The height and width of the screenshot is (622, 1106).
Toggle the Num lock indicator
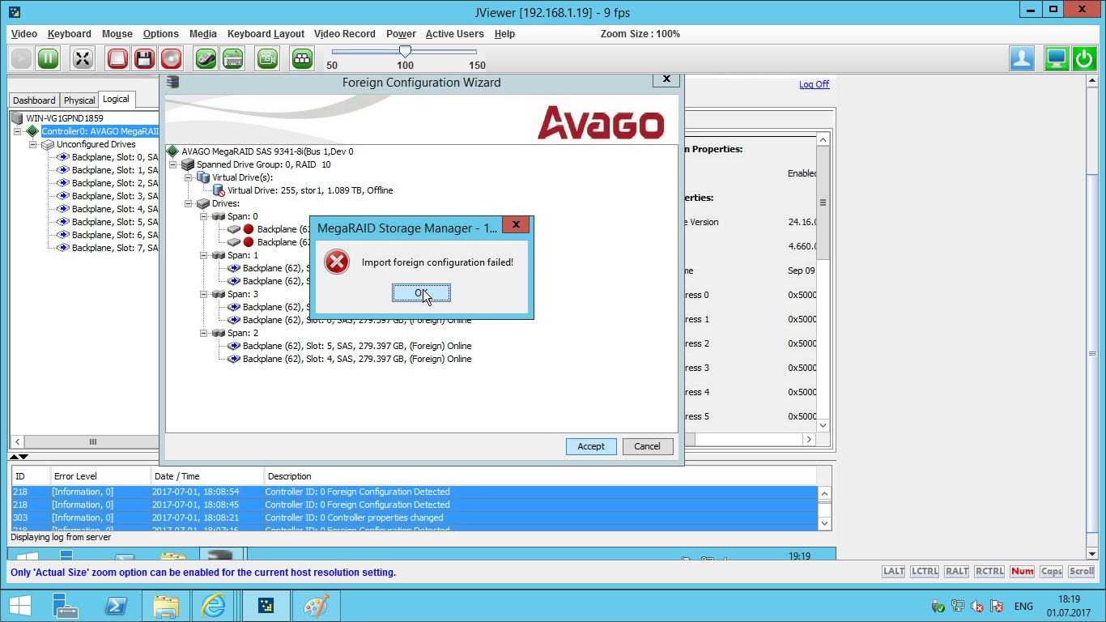tap(1022, 571)
